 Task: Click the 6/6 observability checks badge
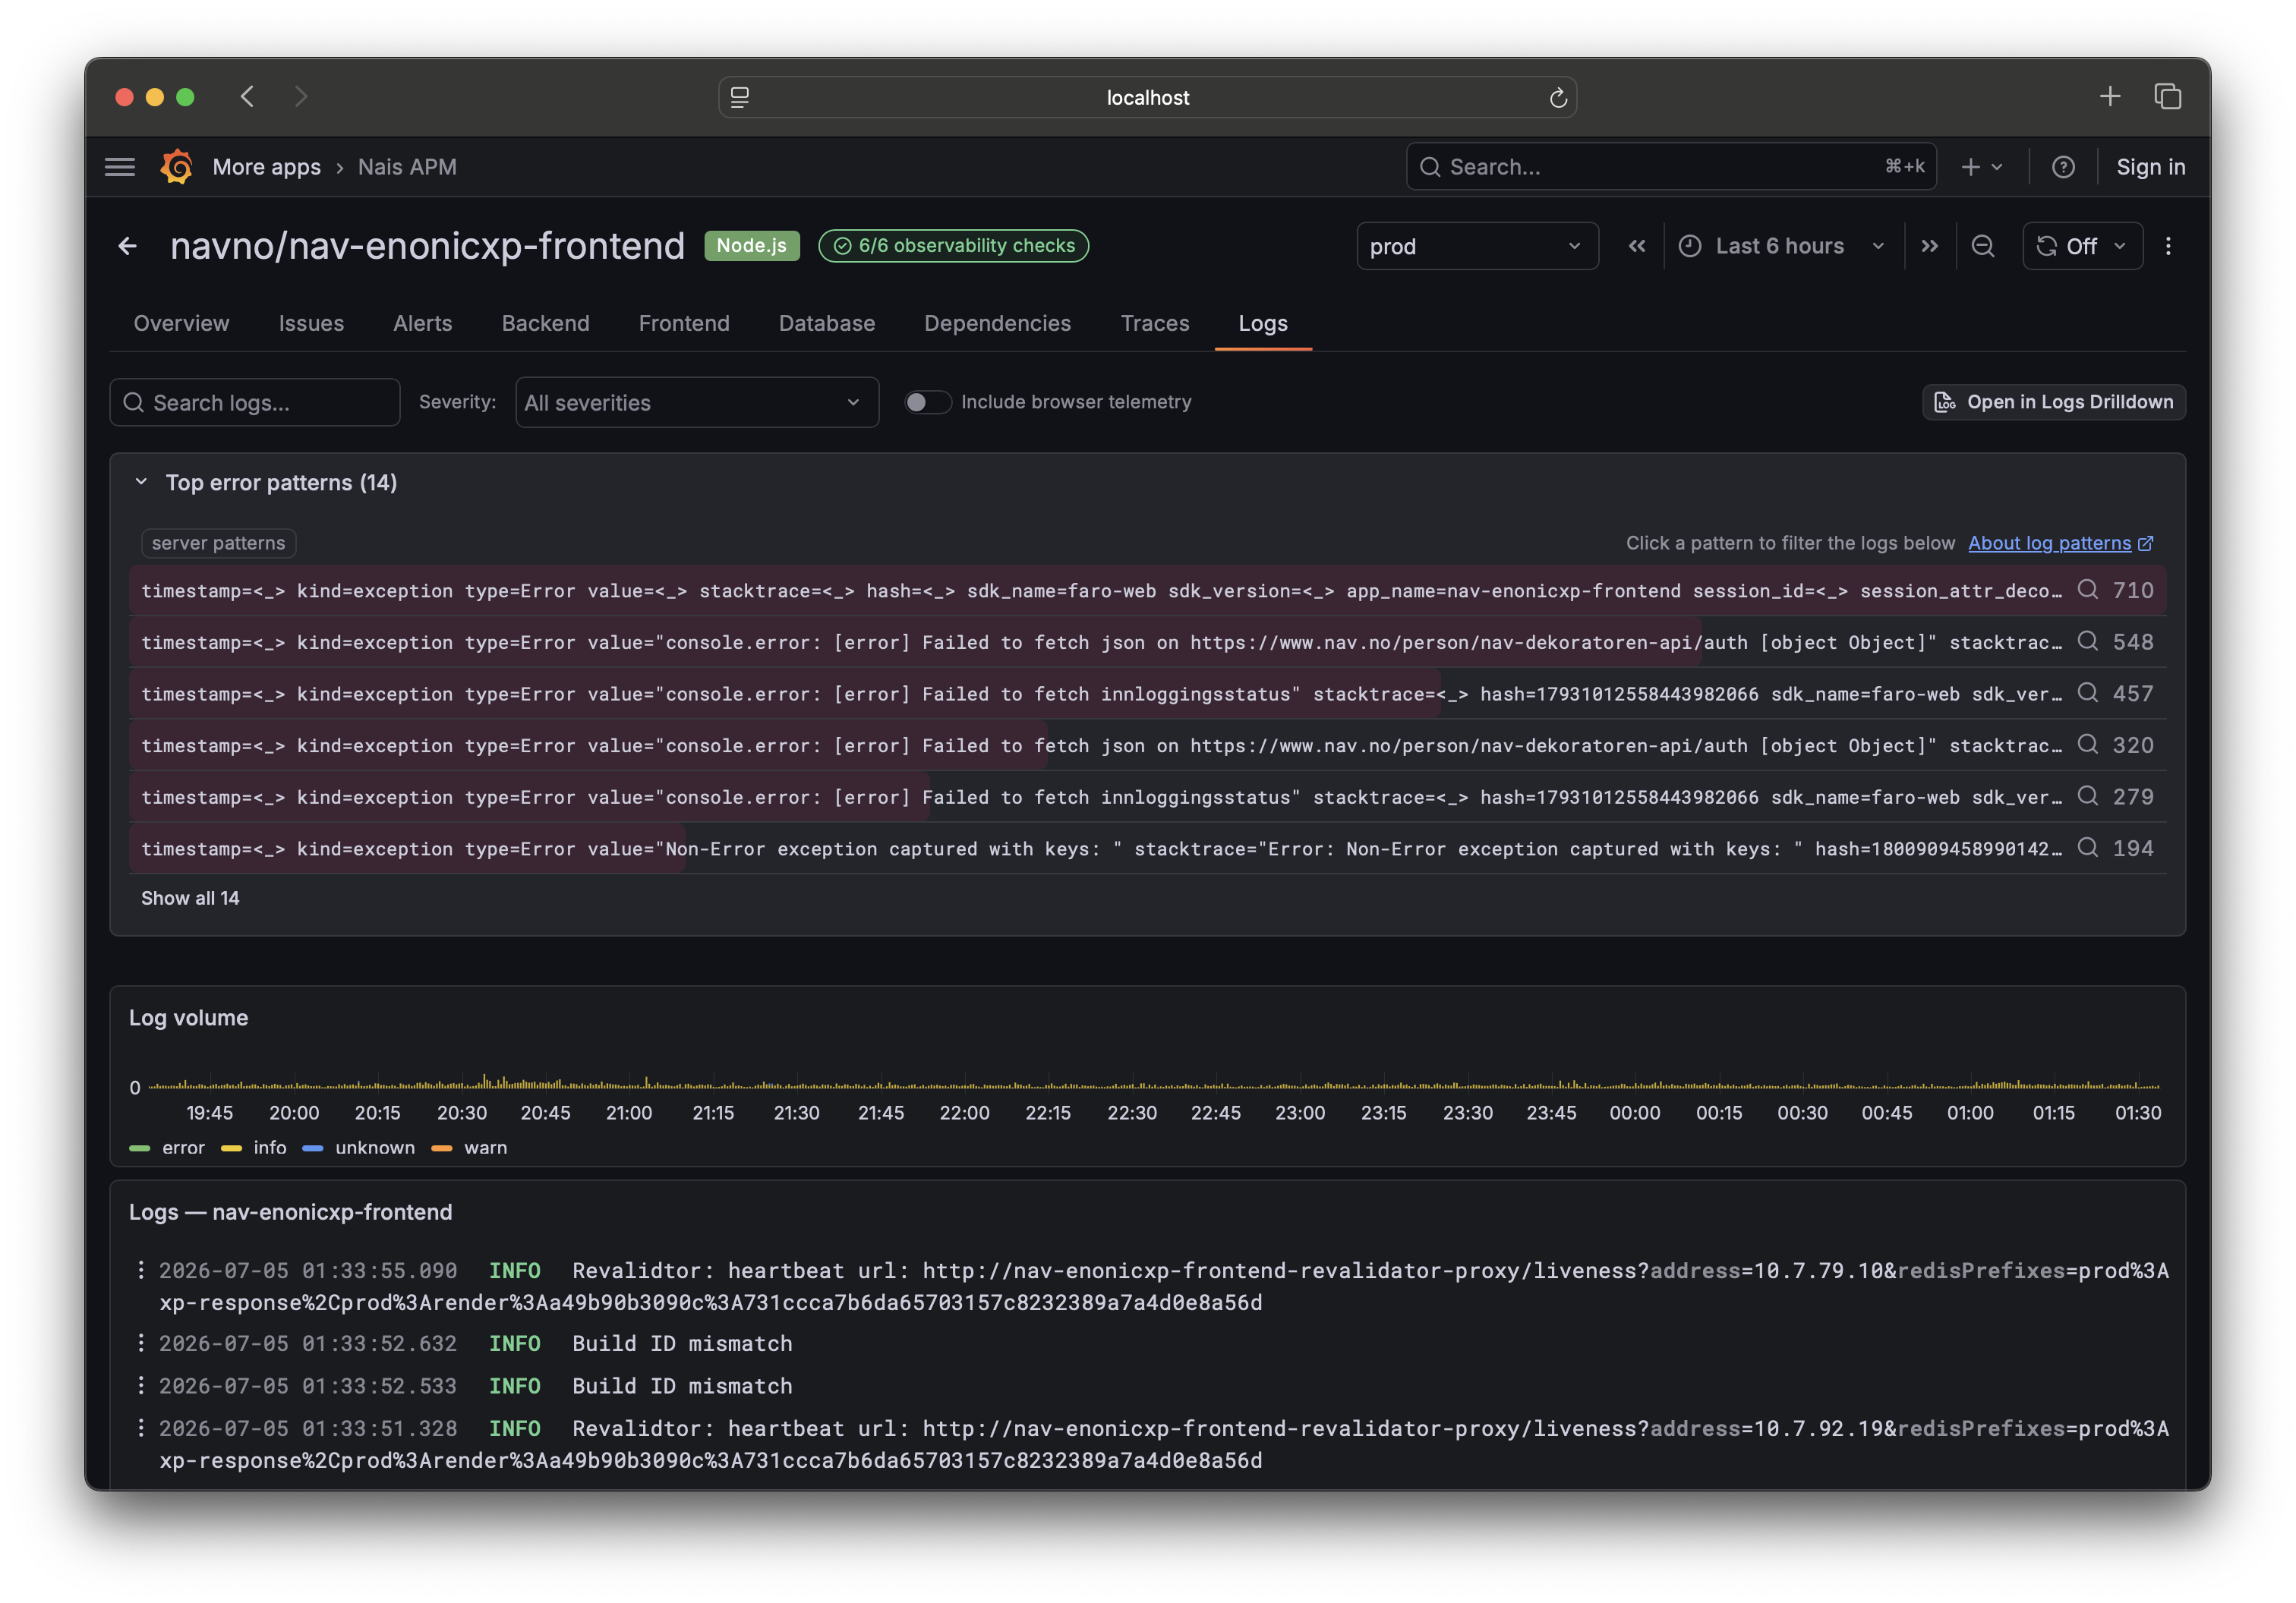954,246
